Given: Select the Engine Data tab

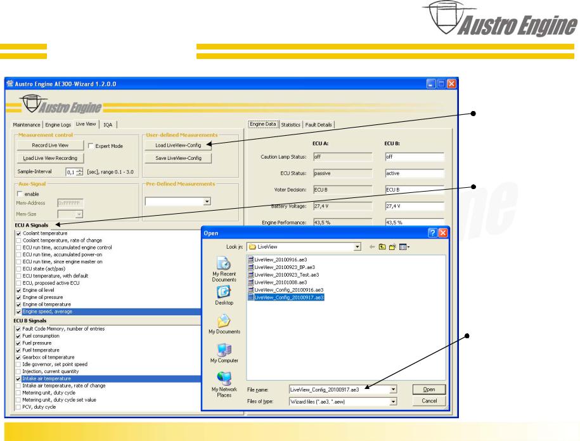Looking at the screenshot, I should [x=263, y=124].
